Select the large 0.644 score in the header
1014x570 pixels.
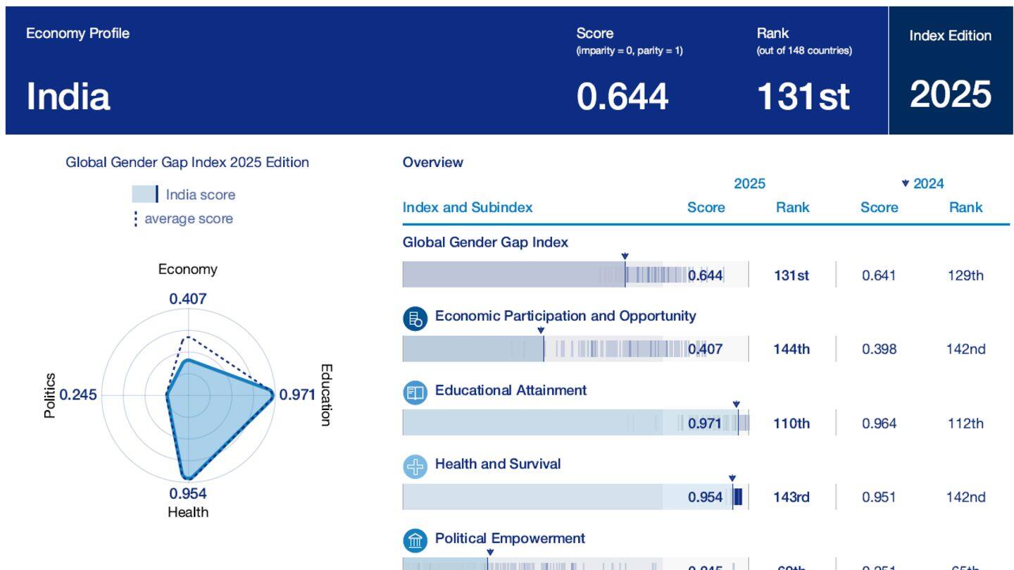click(622, 96)
